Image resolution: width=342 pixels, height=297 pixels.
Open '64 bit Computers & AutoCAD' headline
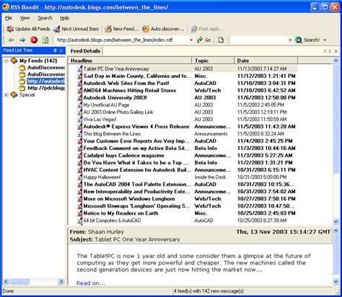(112, 221)
